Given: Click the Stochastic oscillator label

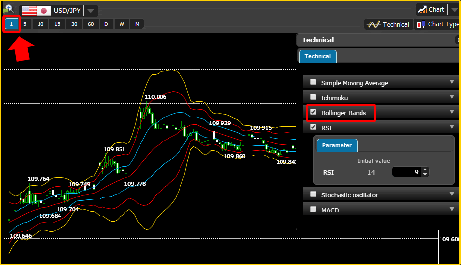Looking at the screenshot, I should click(350, 195).
